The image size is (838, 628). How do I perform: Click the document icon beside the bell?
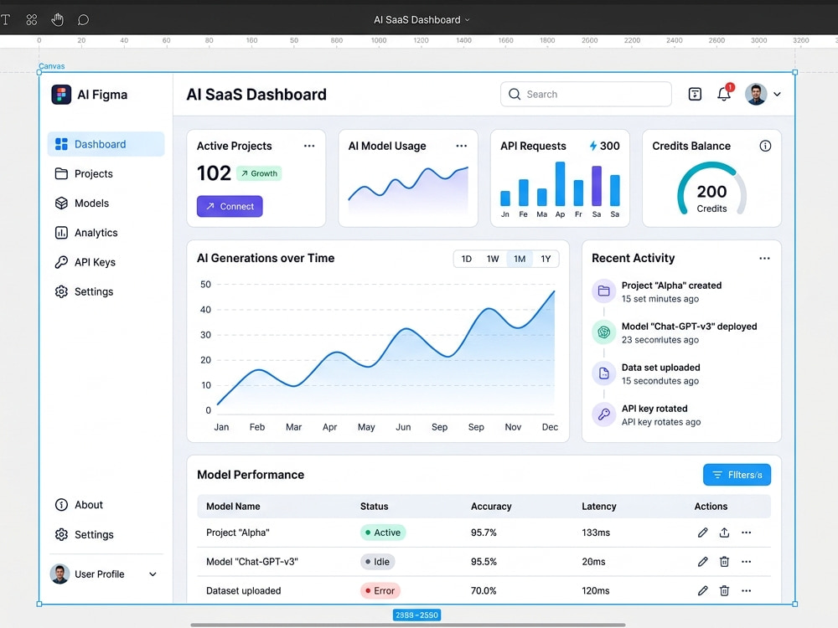pos(695,94)
